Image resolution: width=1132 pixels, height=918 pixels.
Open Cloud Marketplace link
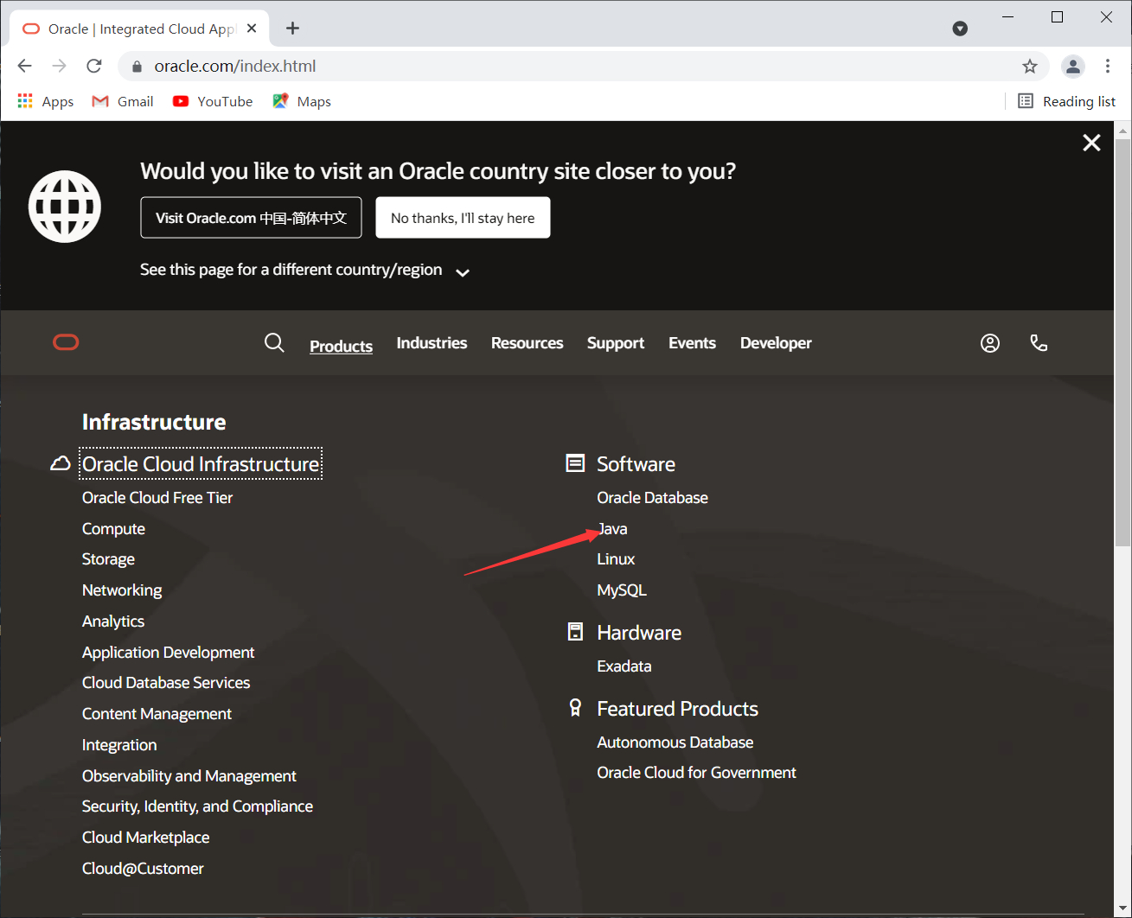pos(145,838)
